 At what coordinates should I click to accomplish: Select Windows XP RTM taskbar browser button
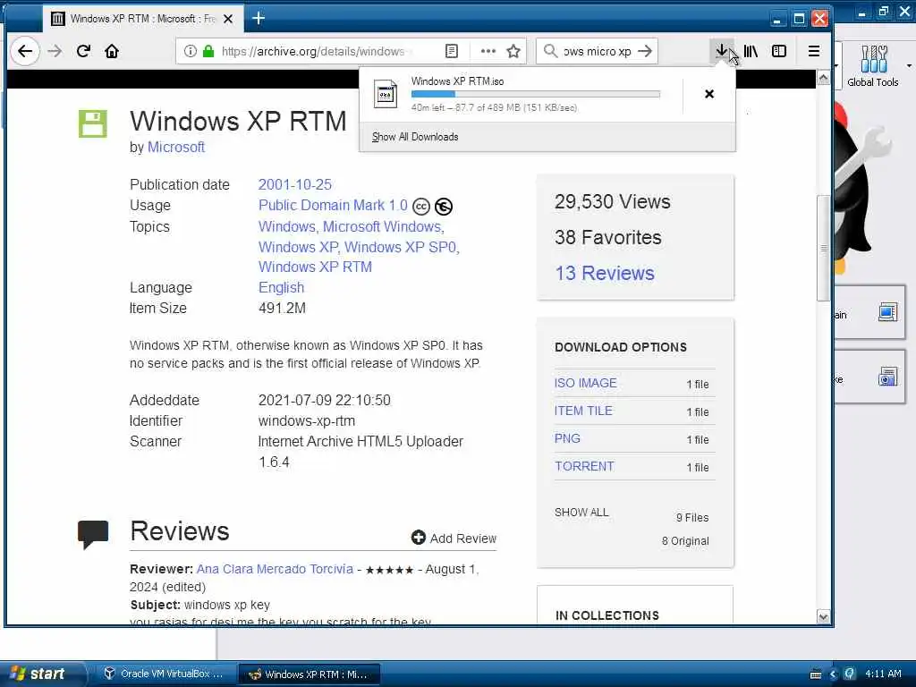click(x=310, y=674)
